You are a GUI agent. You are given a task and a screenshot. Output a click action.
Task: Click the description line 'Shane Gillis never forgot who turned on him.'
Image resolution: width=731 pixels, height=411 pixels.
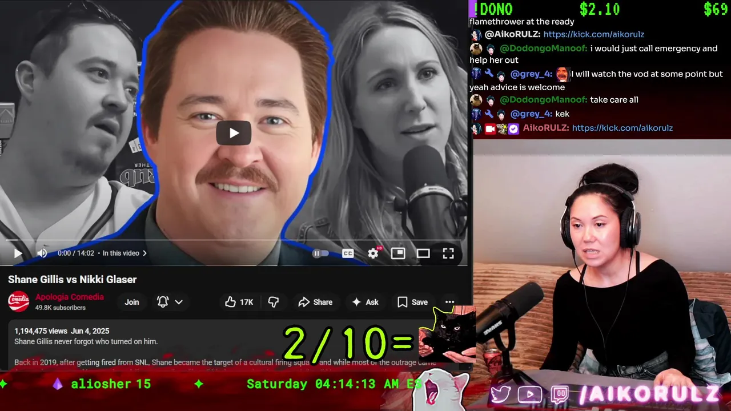[86, 341]
